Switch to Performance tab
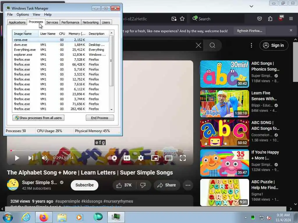This screenshot has width=298, height=223. tap(70, 22)
